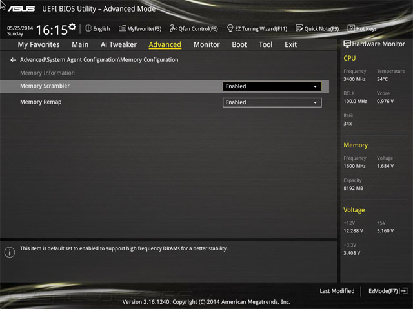Click the ASUS logo

(x=21, y=8)
